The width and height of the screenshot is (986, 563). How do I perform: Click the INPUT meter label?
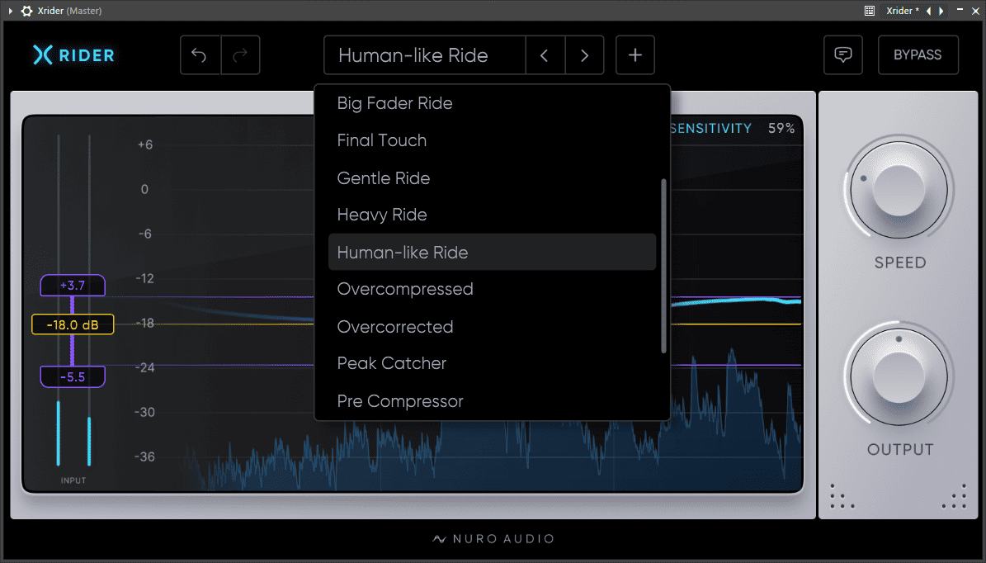73,480
